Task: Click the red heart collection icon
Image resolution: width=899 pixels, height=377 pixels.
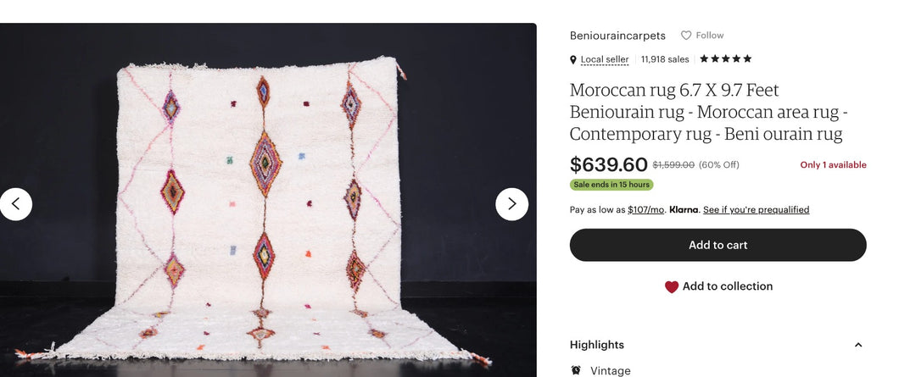Action: [672, 287]
